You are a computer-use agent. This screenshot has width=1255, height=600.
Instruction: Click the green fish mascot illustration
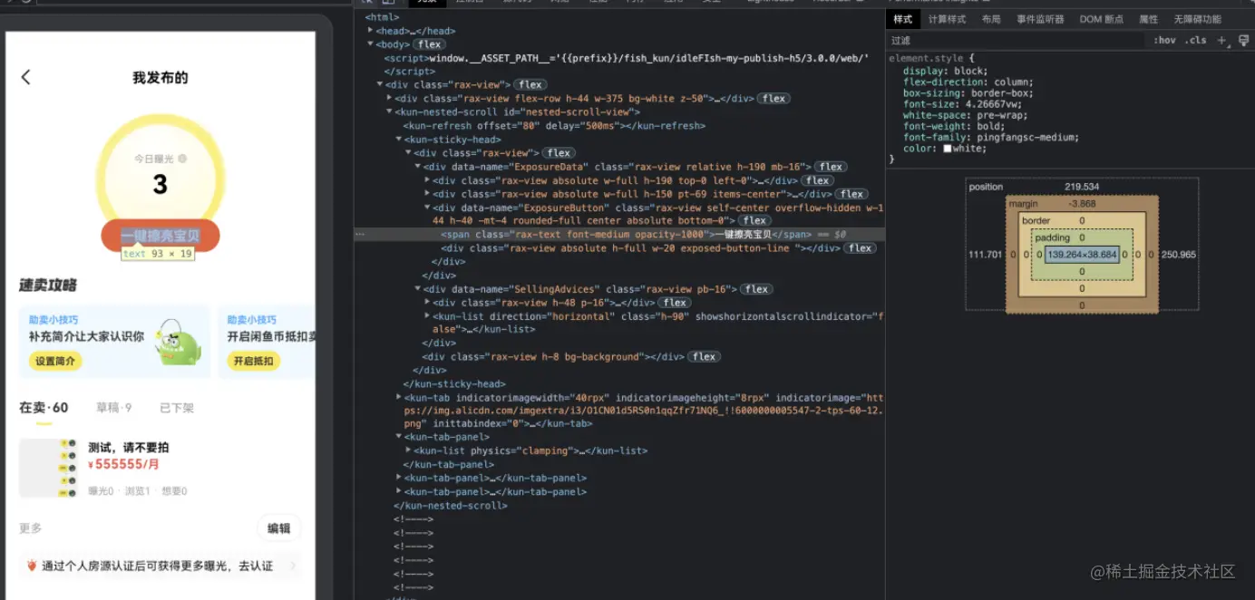[178, 342]
